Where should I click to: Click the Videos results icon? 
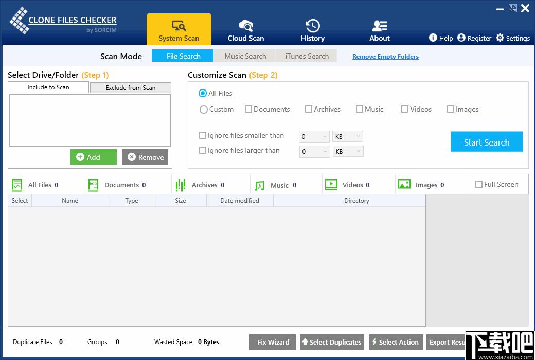tap(331, 185)
